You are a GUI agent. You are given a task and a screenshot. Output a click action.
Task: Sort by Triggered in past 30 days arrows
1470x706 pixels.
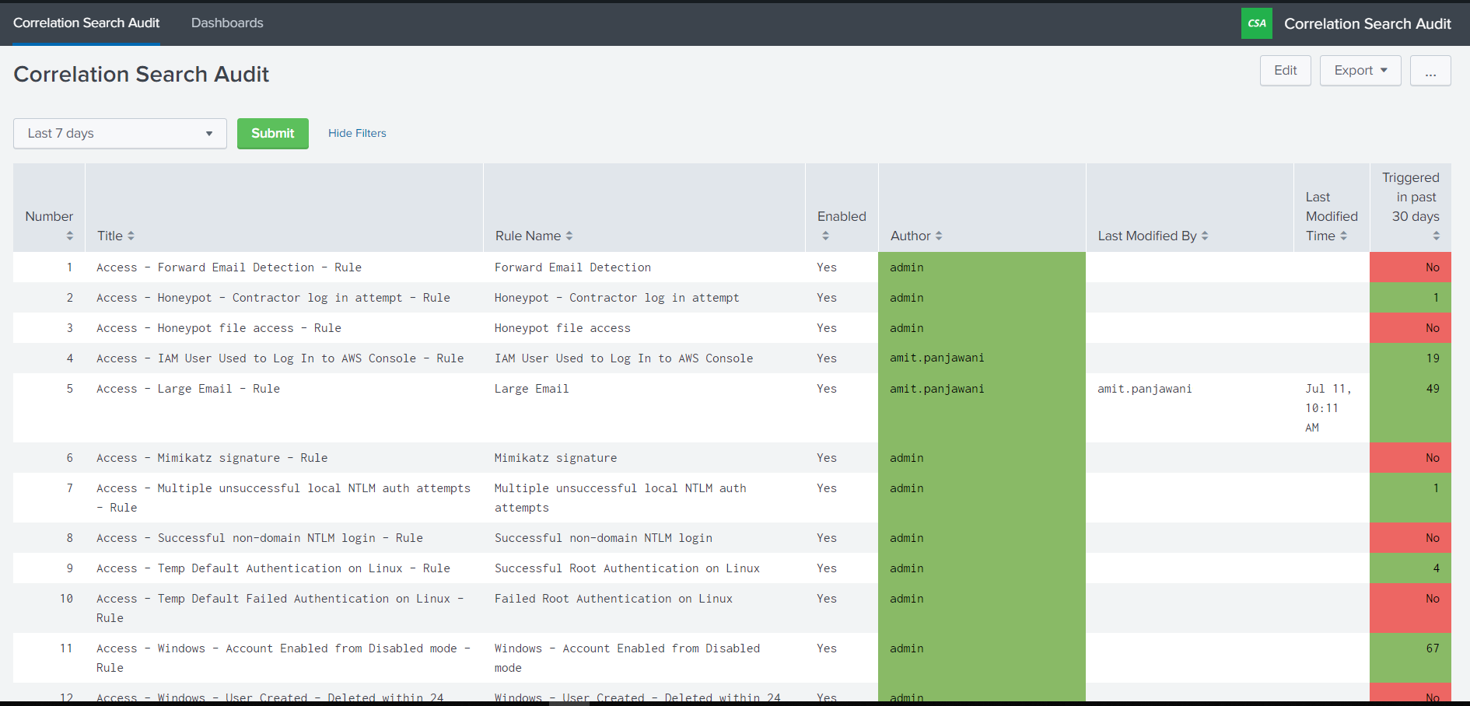[1436, 236]
